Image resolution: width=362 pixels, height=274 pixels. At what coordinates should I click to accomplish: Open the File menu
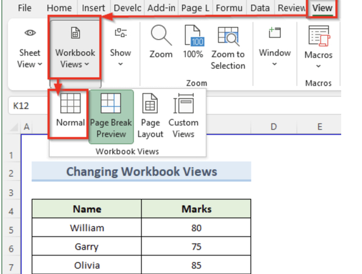pyautogui.click(x=24, y=8)
